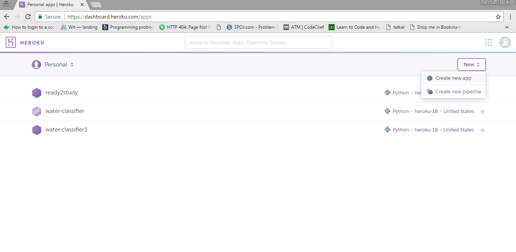516x252 pixels.
Task: Click Python icon in water-classifier1 row
Action: pyautogui.click(x=387, y=130)
